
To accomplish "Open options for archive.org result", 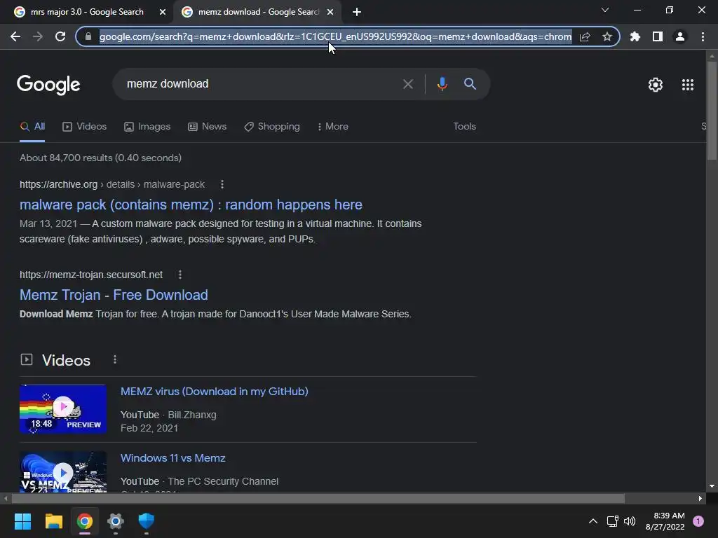I will (222, 184).
